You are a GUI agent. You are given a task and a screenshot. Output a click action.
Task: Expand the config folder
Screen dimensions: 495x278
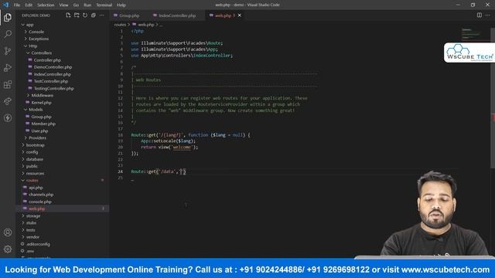(x=32, y=152)
